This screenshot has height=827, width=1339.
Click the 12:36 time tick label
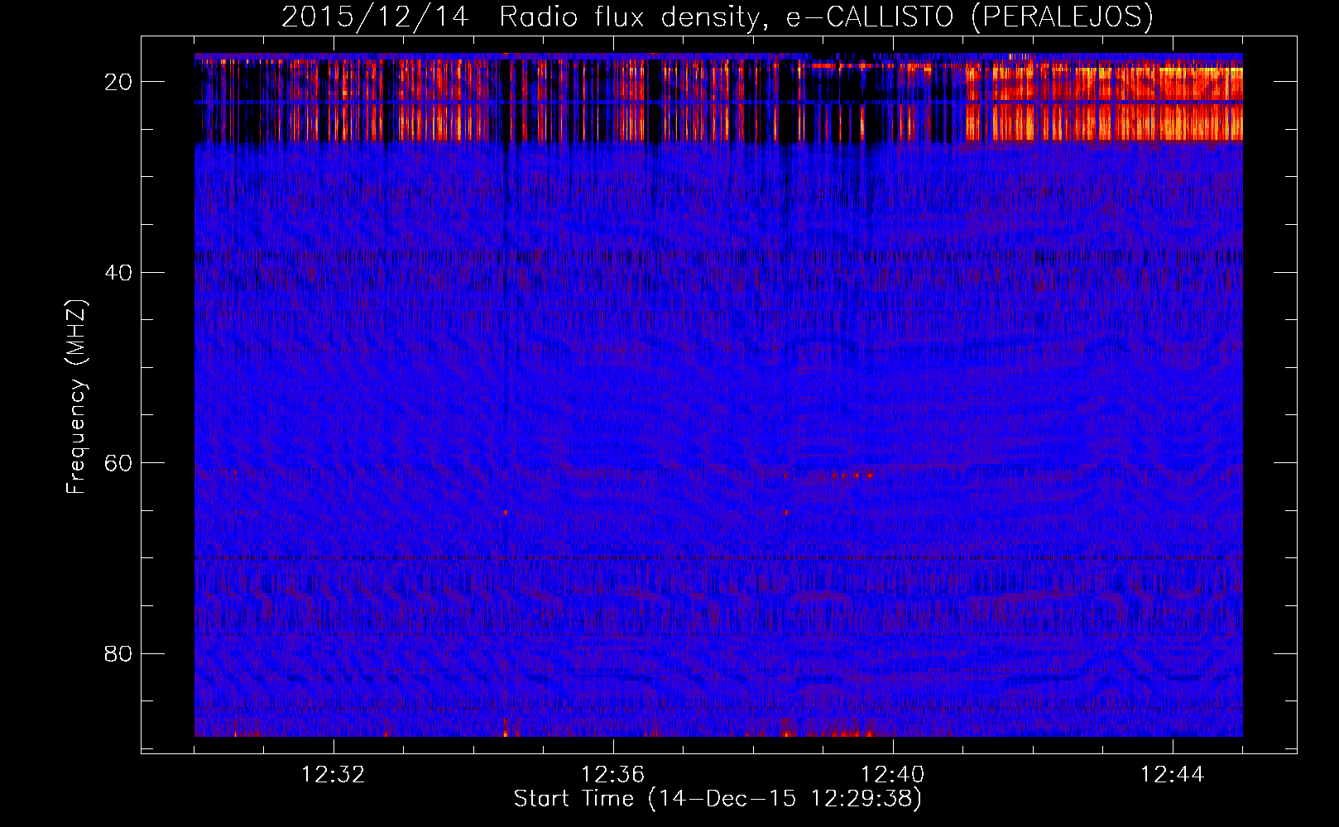click(x=613, y=775)
